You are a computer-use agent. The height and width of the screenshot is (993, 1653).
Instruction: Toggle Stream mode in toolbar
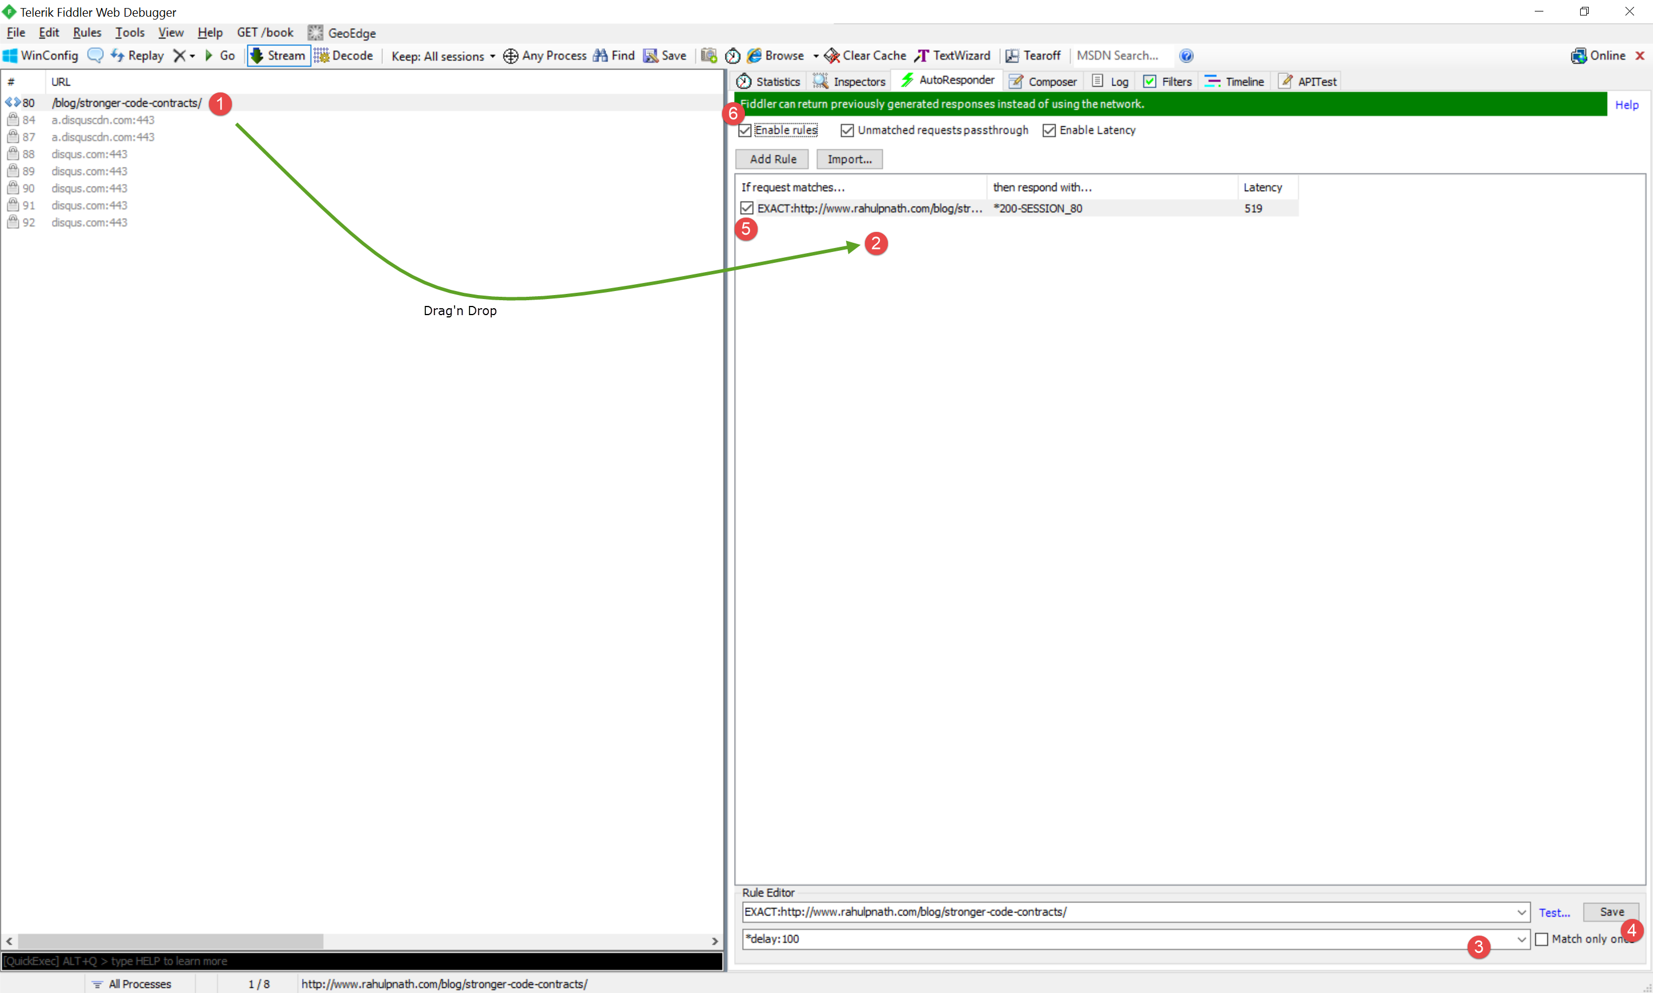(x=278, y=56)
